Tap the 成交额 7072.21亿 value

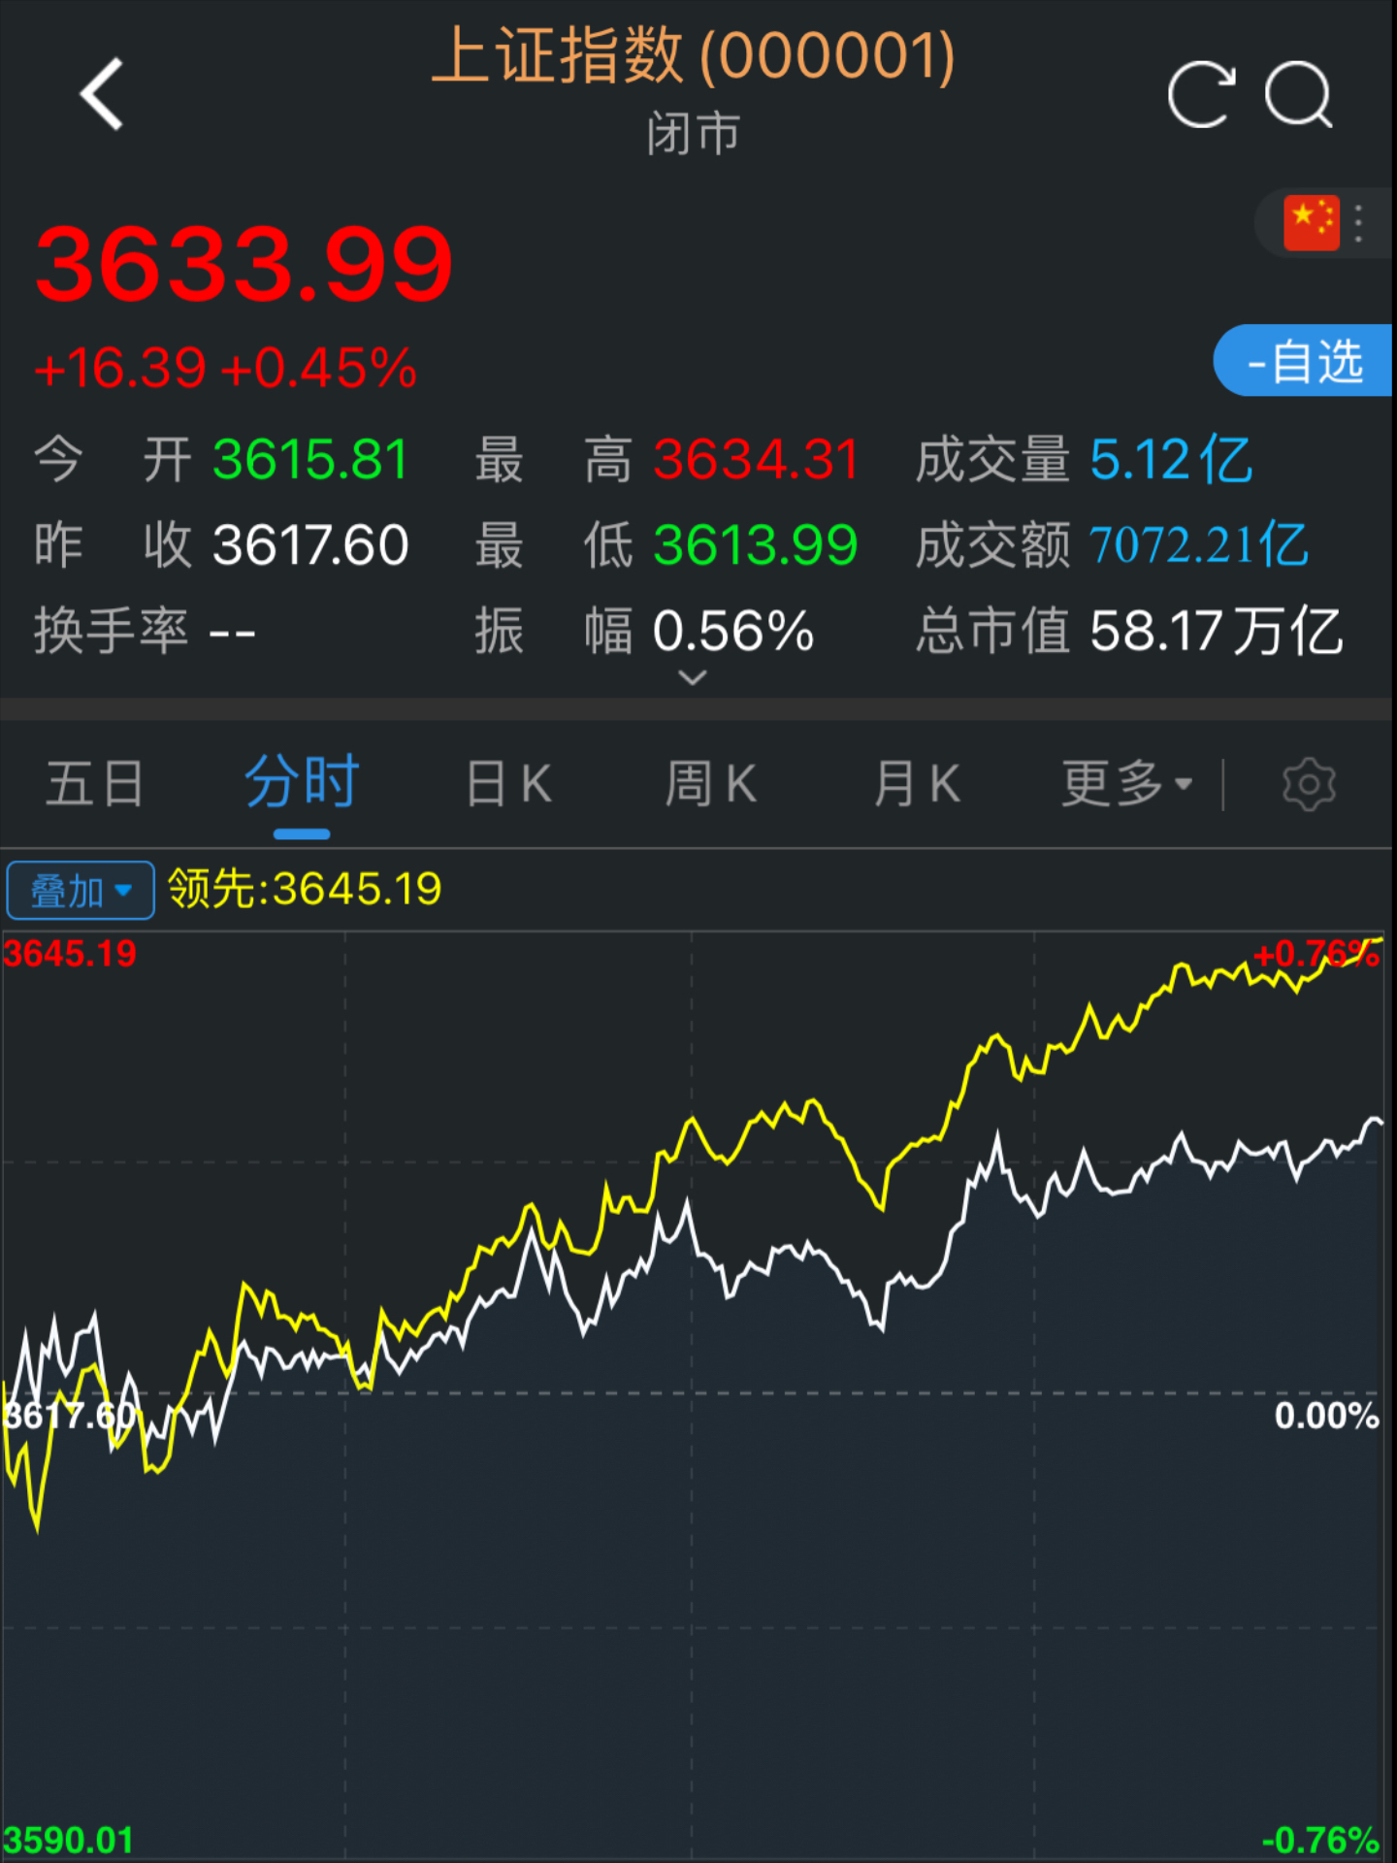tap(1198, 545)
